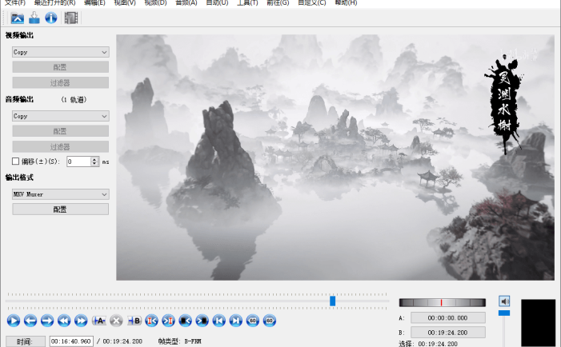
Task: Click 配置 button under 视频输出
Action: click(61, 67)
